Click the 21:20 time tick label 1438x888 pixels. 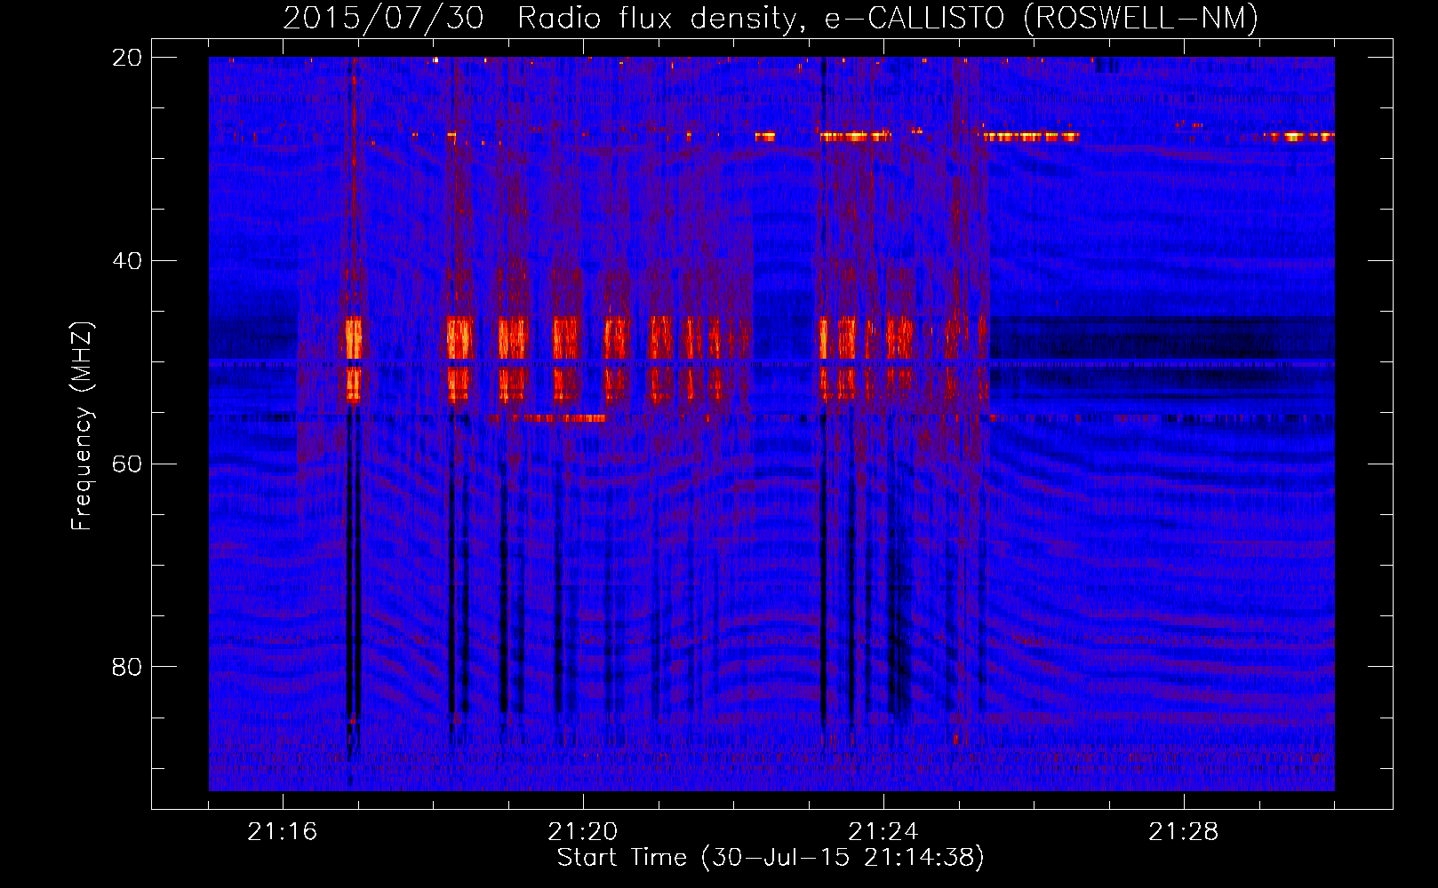click(x=583, y=832)
